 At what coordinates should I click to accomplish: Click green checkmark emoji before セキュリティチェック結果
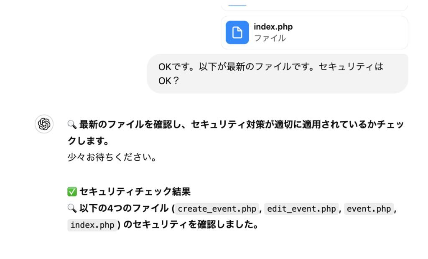tap(72, 192)
